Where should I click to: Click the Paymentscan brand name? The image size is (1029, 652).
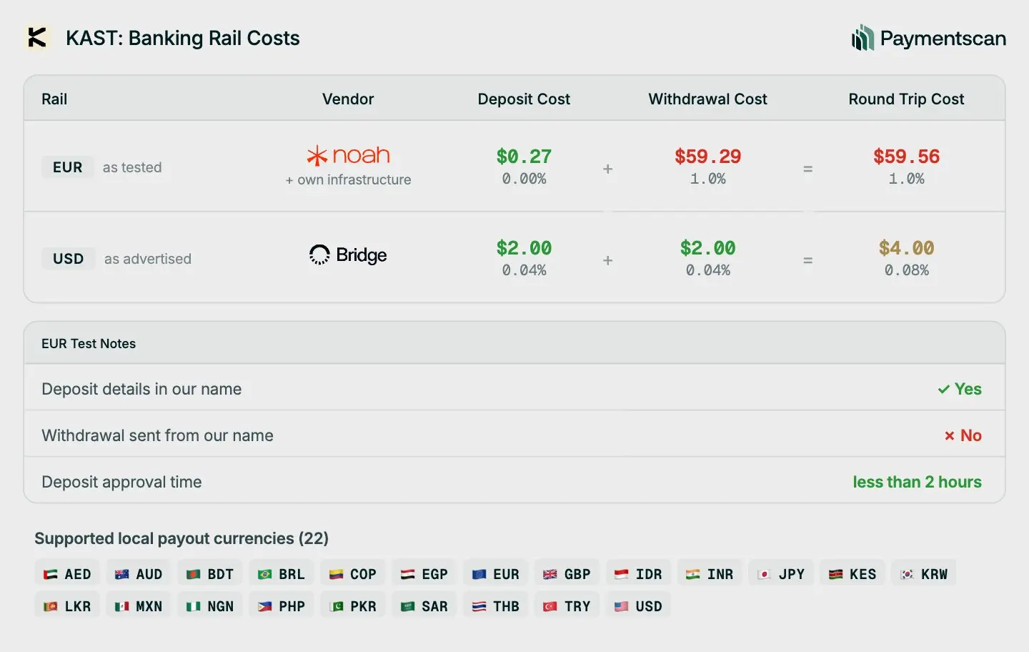(943, 38)
